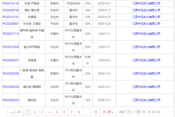This screenshot has width=175, height=117.
Task: Go to pagination page 5
Action: (x=57, y=112)
